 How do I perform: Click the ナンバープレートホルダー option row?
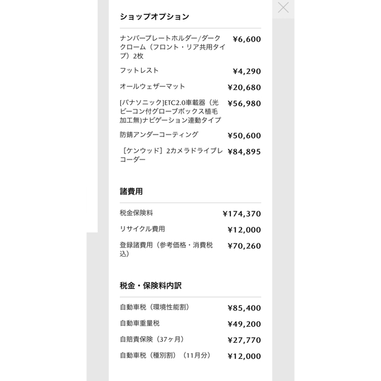point(190,47)
